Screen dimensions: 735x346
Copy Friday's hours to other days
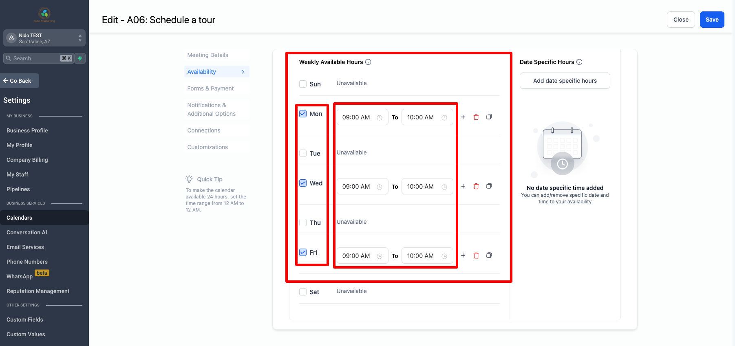pos(489,256)
